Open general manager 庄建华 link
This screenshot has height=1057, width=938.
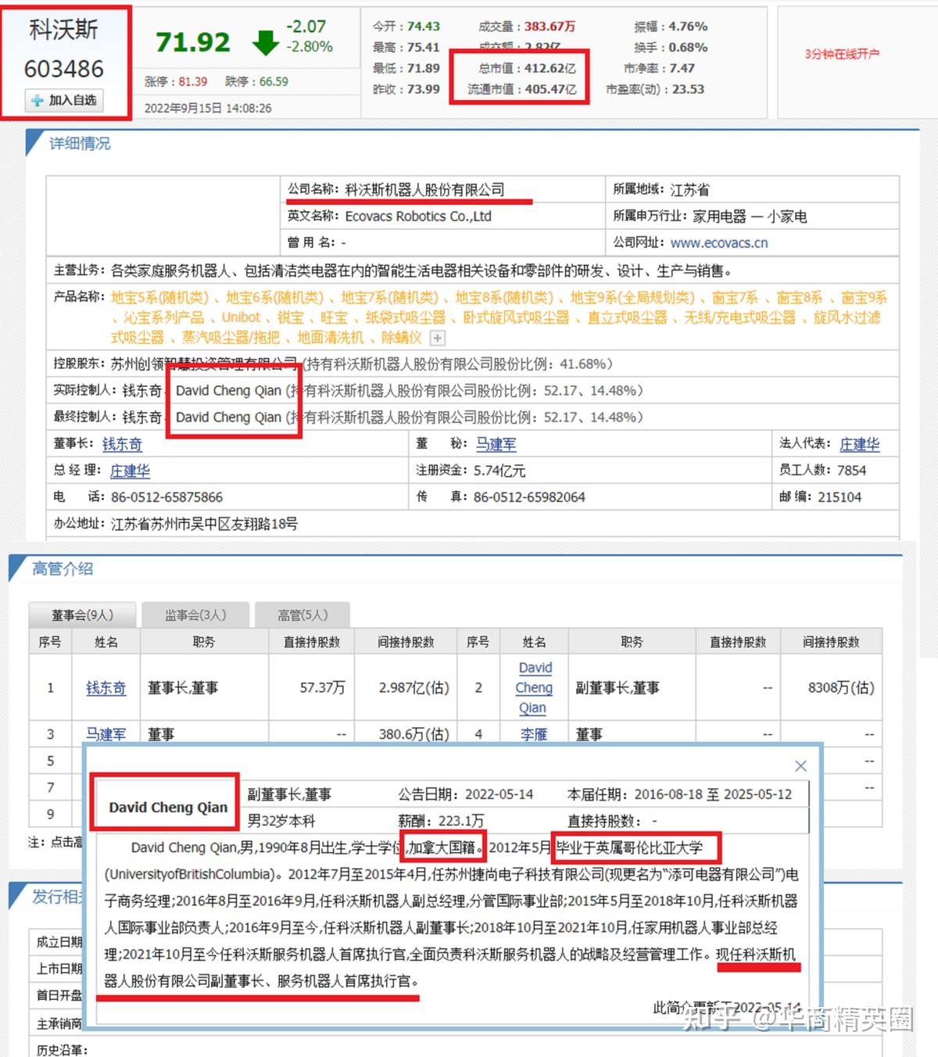tap(130, 471)
